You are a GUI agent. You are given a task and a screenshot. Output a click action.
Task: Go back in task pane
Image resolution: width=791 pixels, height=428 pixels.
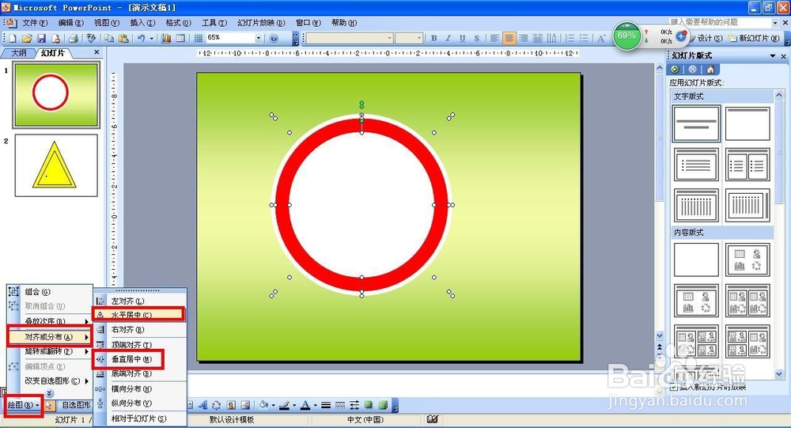675,69
